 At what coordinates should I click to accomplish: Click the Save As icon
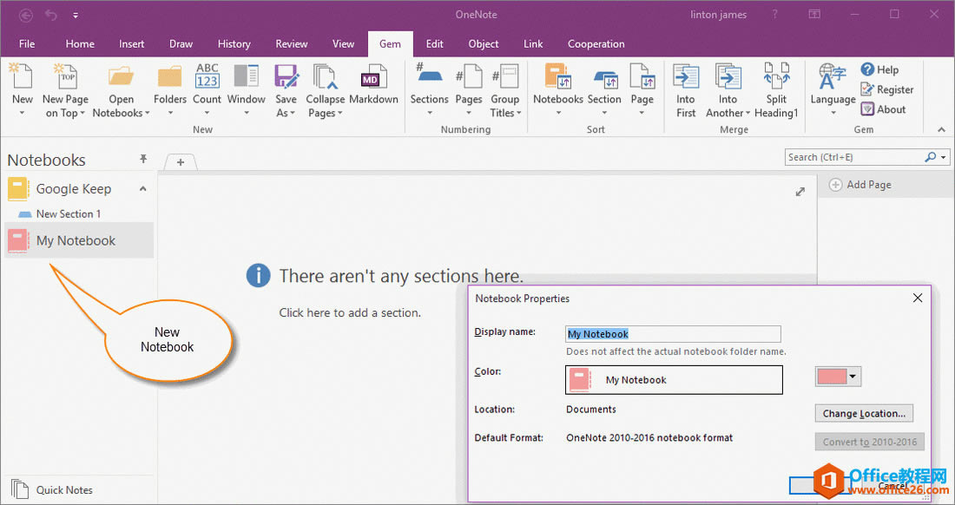tap(286, 77)
